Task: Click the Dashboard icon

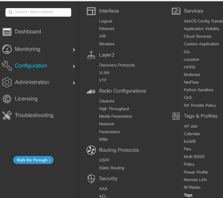Action: [x=7, y=32]
